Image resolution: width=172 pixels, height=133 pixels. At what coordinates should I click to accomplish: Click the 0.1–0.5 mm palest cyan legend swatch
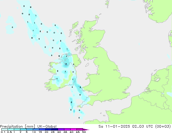pos(5,129)
